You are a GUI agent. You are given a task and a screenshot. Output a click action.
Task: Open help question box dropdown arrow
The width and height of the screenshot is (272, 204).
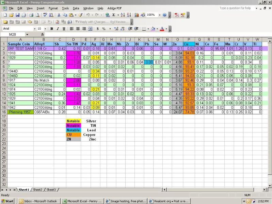tap(256, 8)
